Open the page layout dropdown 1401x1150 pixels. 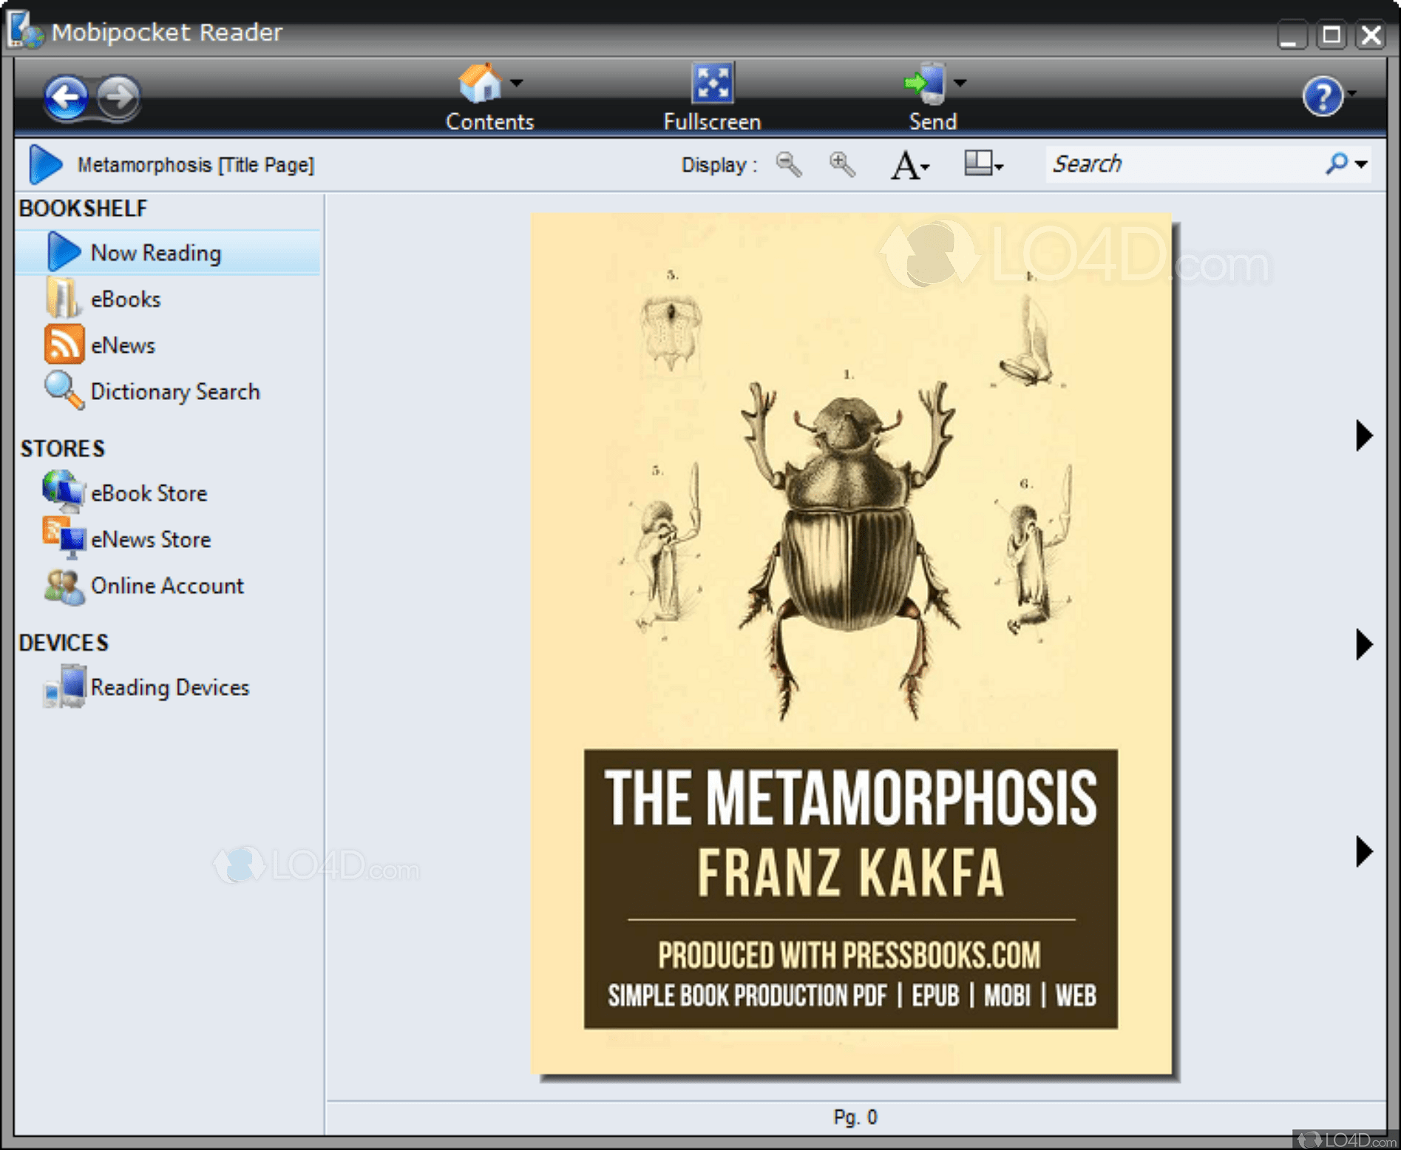(983, 163)
